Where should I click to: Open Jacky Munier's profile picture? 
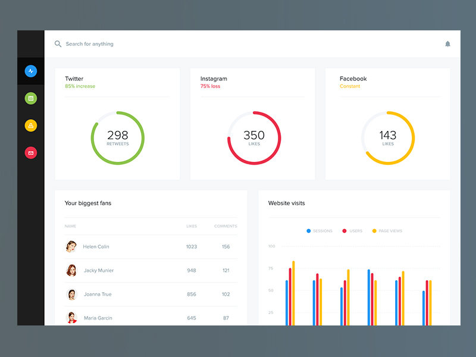click(x=71, y=271)
